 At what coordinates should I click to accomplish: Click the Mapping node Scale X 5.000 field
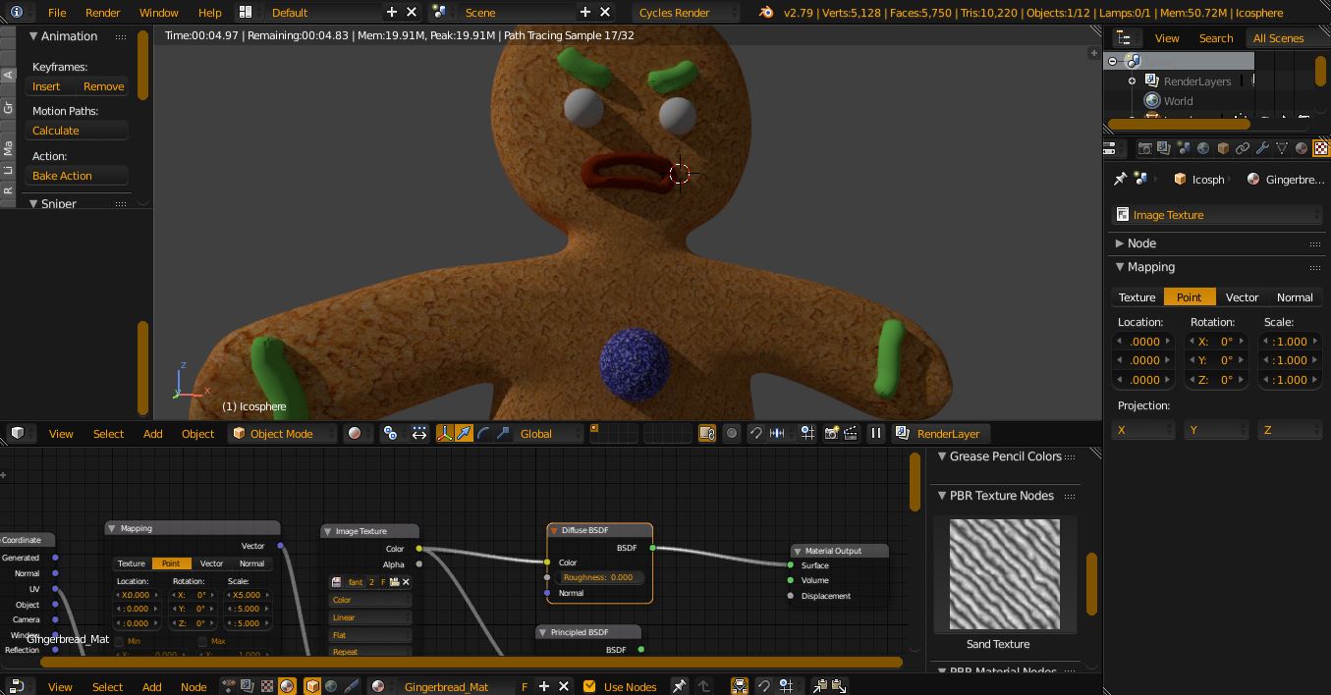246,595
